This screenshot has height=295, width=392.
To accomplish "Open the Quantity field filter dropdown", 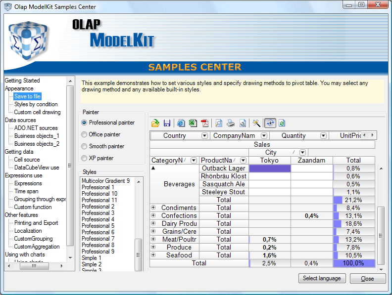I will [323, 135].
